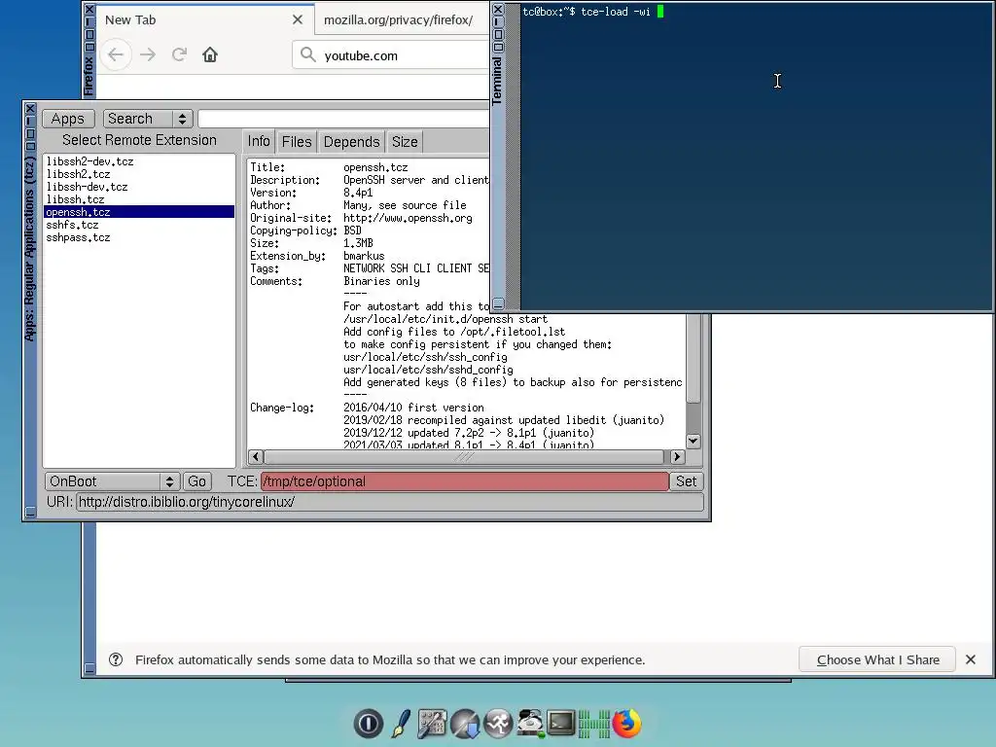
Task: Switch to the Size tab
Action: [x=405, y=142]
